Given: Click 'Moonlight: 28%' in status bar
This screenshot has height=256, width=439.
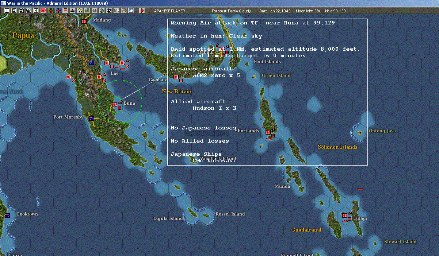Looking at the screenshot, I should (309, 11).
